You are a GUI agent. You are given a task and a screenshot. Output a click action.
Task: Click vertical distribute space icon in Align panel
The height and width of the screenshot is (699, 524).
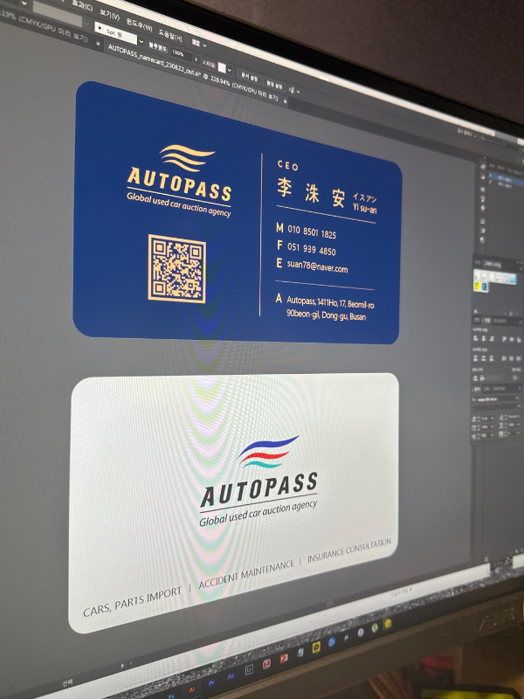475,377
